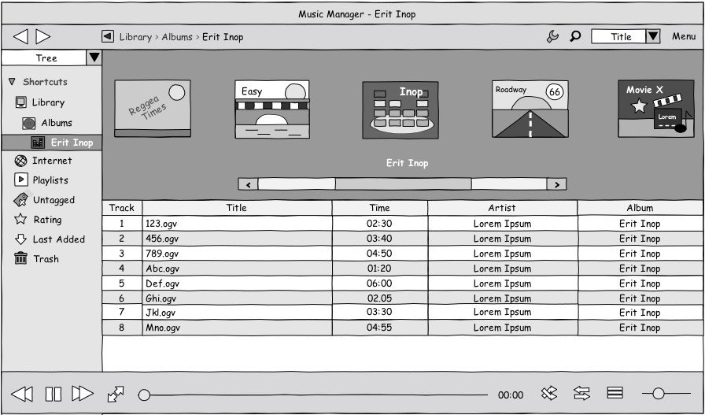The image size is (705, 415).
Task: Select Erit Inop in the sidebar tree
Action: tap(52, 143)
